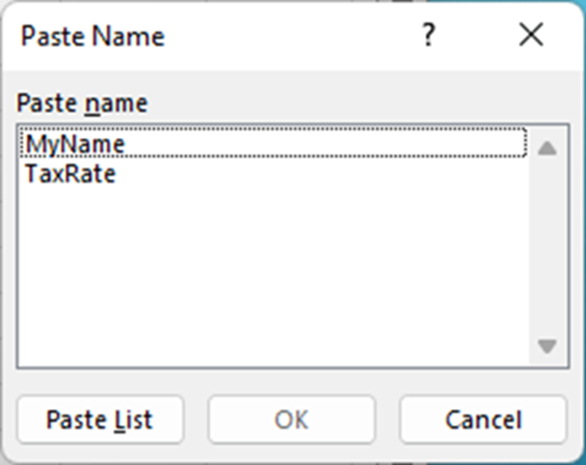
Task: Dismiss the dialog using Cancel
Action: point(482,421)
